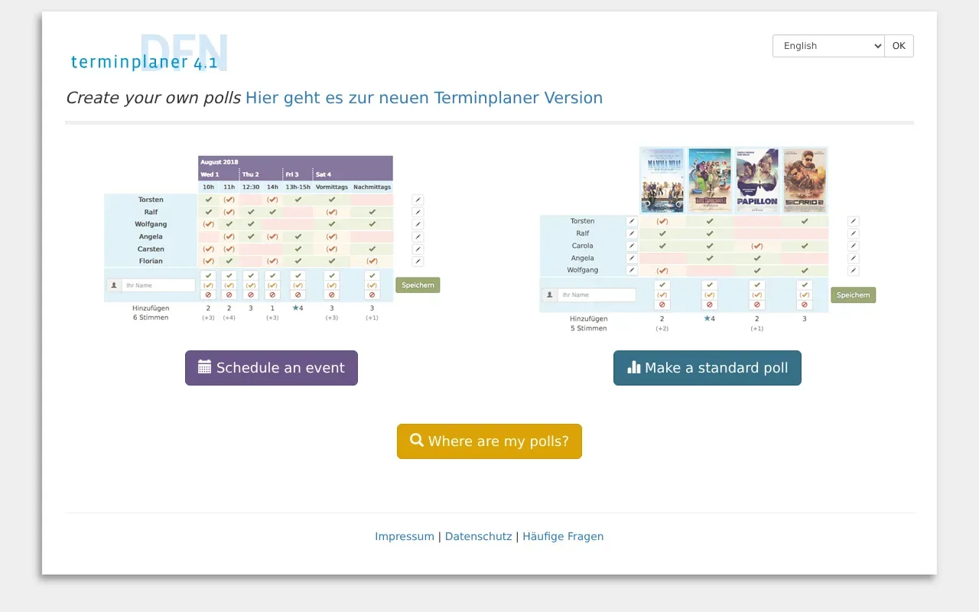Tick the green yes option under the 10h column
This screenshot has width=979, height=612.
[208, 275]
